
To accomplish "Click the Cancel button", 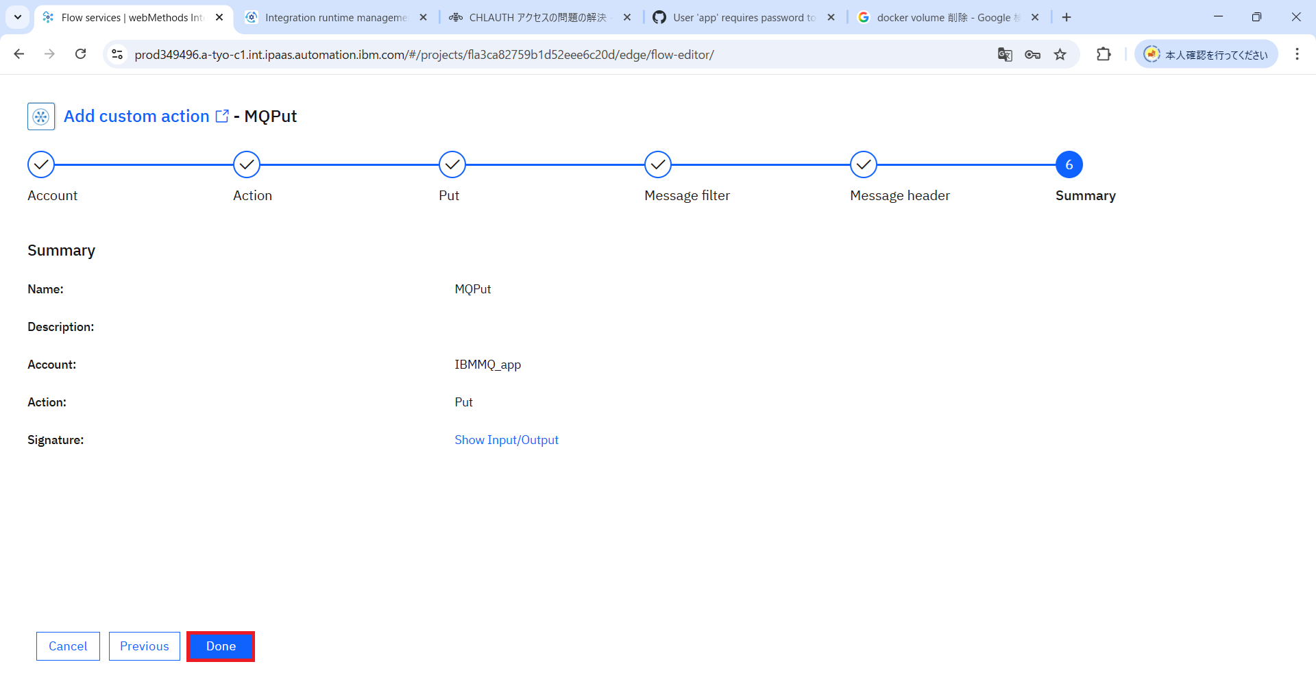I will pyautogui.click(x=68, y=646).
